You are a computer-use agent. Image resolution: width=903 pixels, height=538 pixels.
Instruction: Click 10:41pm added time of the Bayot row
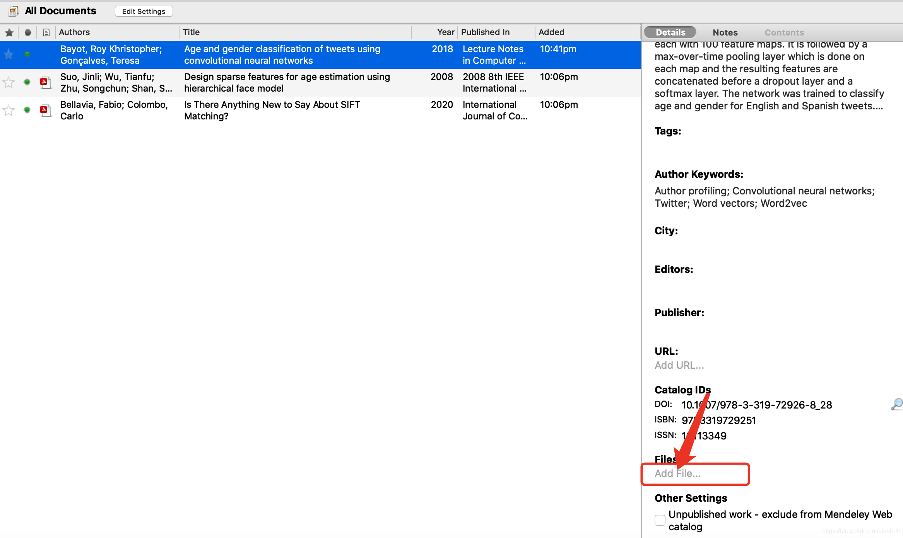click(x=558, y=49)
